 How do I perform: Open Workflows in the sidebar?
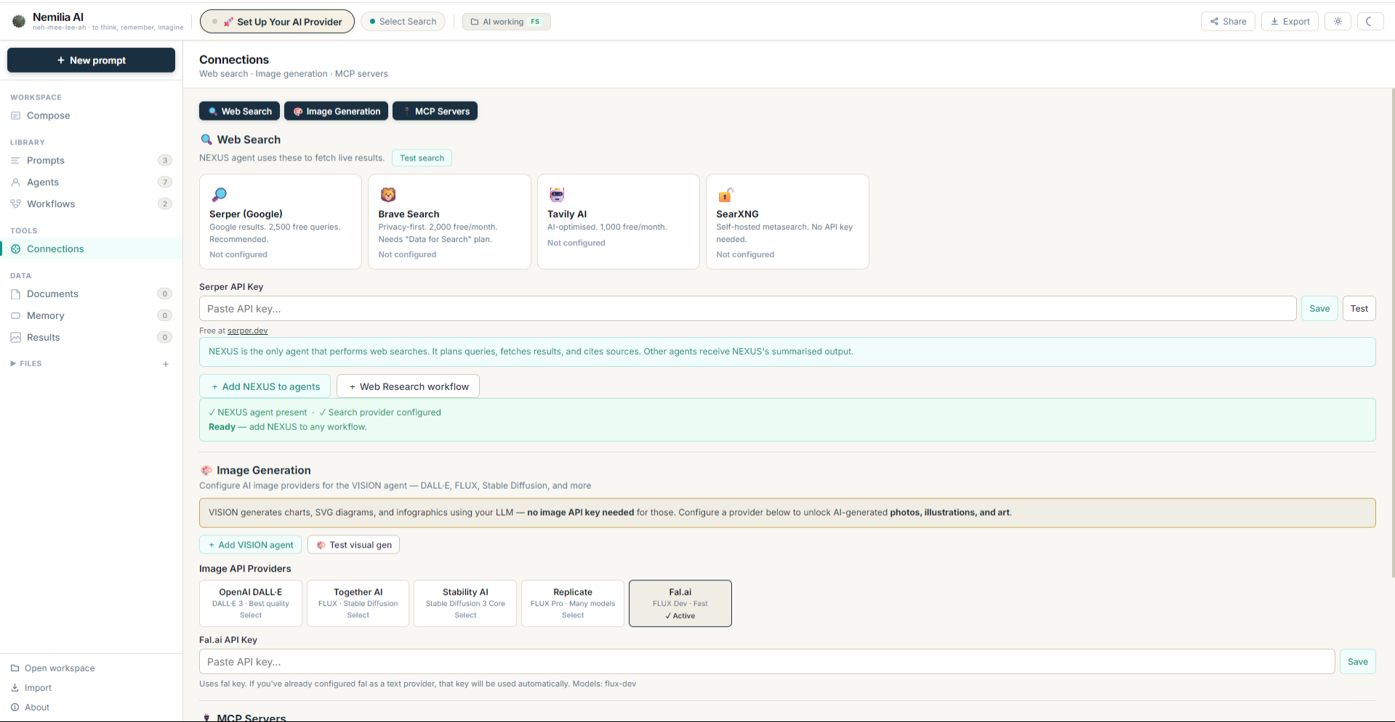(91, 204)
